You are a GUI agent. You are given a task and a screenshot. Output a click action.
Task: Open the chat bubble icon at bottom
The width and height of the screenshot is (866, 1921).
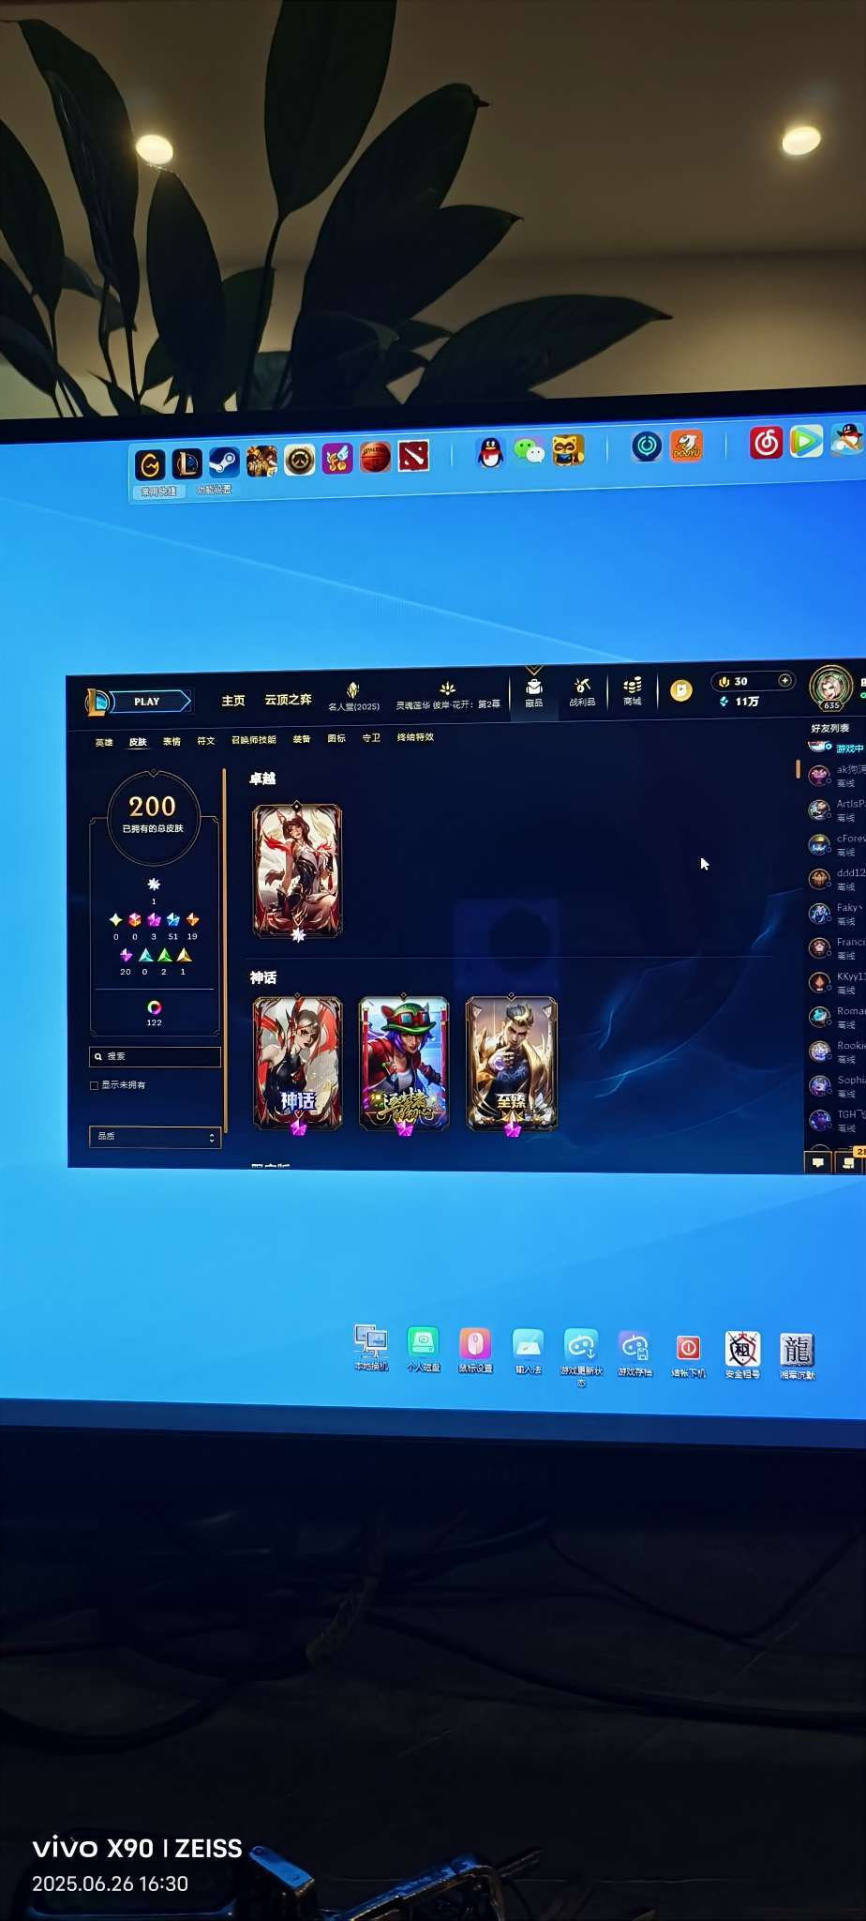point(818,1162)
